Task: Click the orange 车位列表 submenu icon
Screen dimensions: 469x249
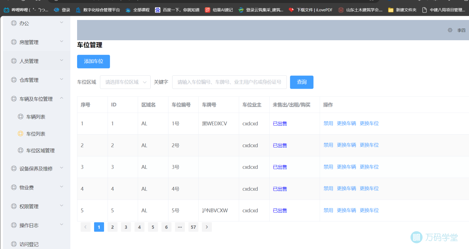Action: click(21, 134)
